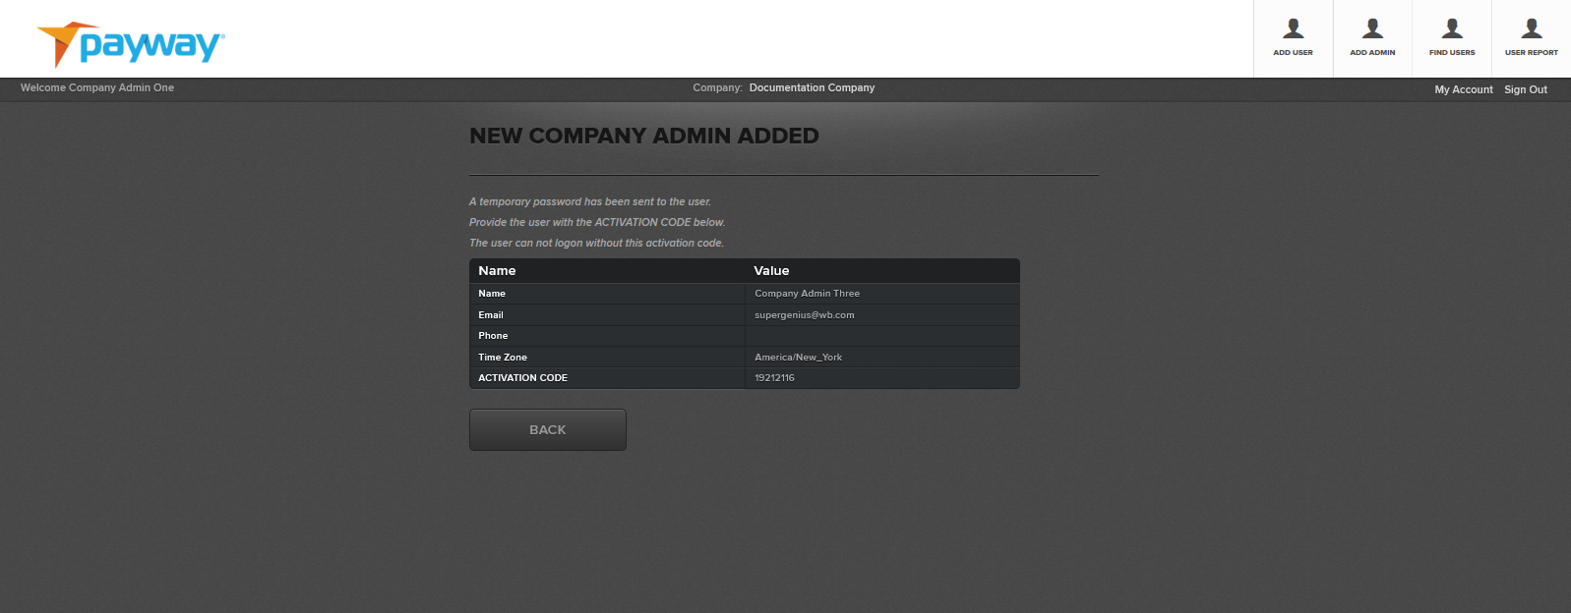Click the Value column header
This screenshot has width=1571, height=613.
coord(771,271)
